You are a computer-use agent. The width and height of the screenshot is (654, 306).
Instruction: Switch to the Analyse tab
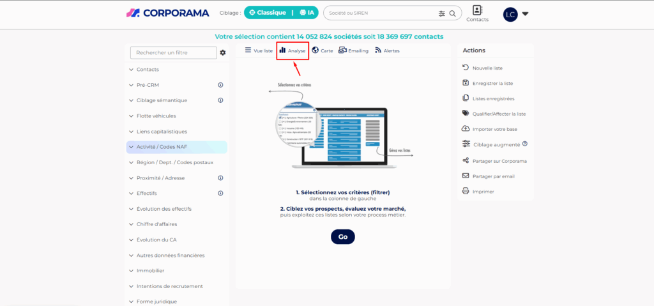pyautogui.click(x=293, y=50)
